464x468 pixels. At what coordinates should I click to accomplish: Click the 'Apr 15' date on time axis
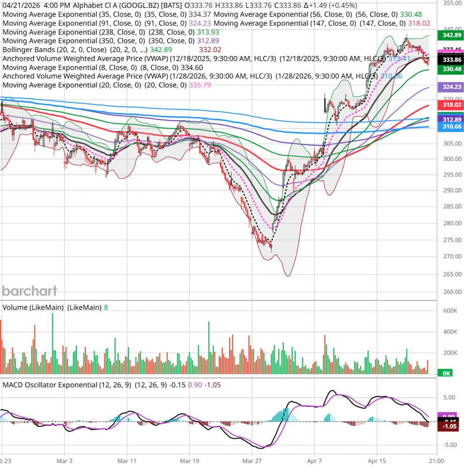[377, 461]
